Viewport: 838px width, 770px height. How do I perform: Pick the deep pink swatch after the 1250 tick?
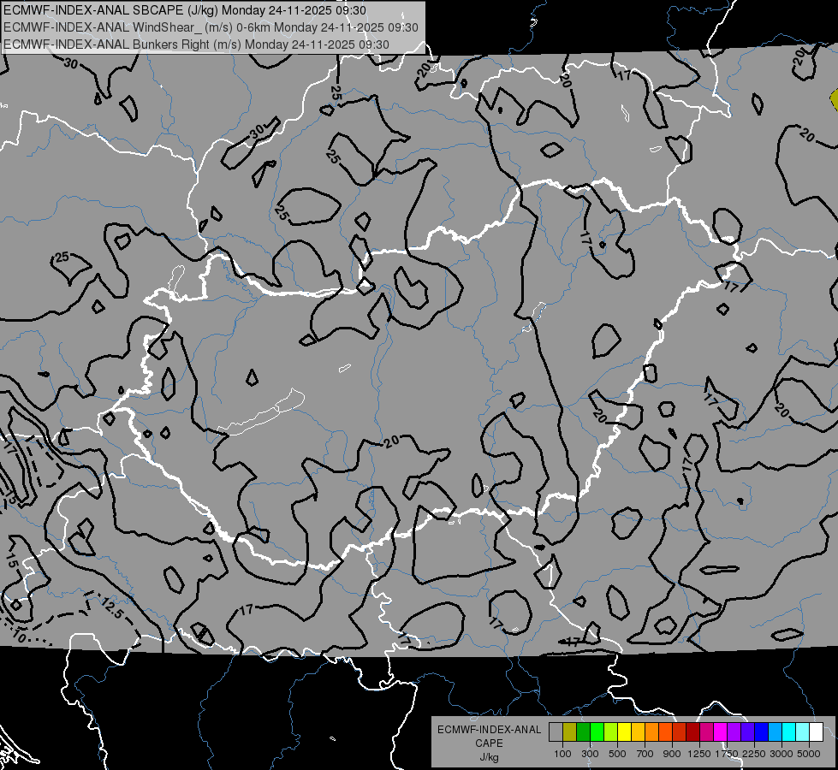pyautogui.click(x=706, y=731)
